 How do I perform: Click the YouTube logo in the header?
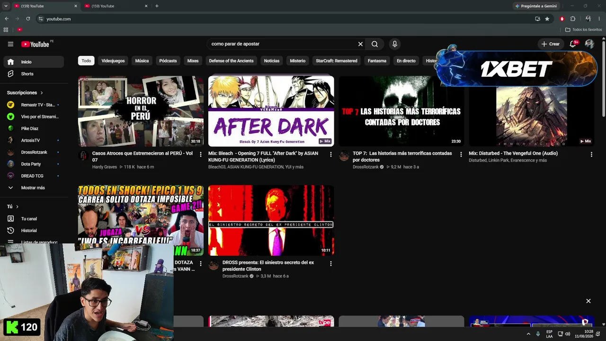pyautogui.click(x=36, y=44)
